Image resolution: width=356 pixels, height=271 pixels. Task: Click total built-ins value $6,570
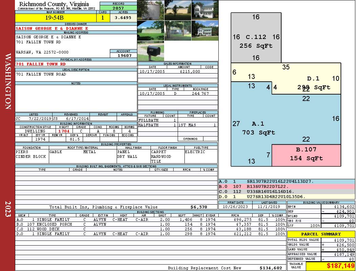pyautogui.click(x=199, y=207)
